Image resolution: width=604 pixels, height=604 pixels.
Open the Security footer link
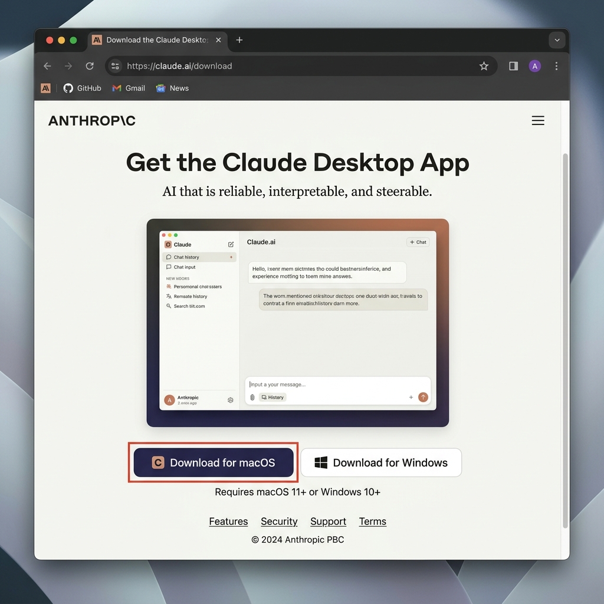coord(279,521)
